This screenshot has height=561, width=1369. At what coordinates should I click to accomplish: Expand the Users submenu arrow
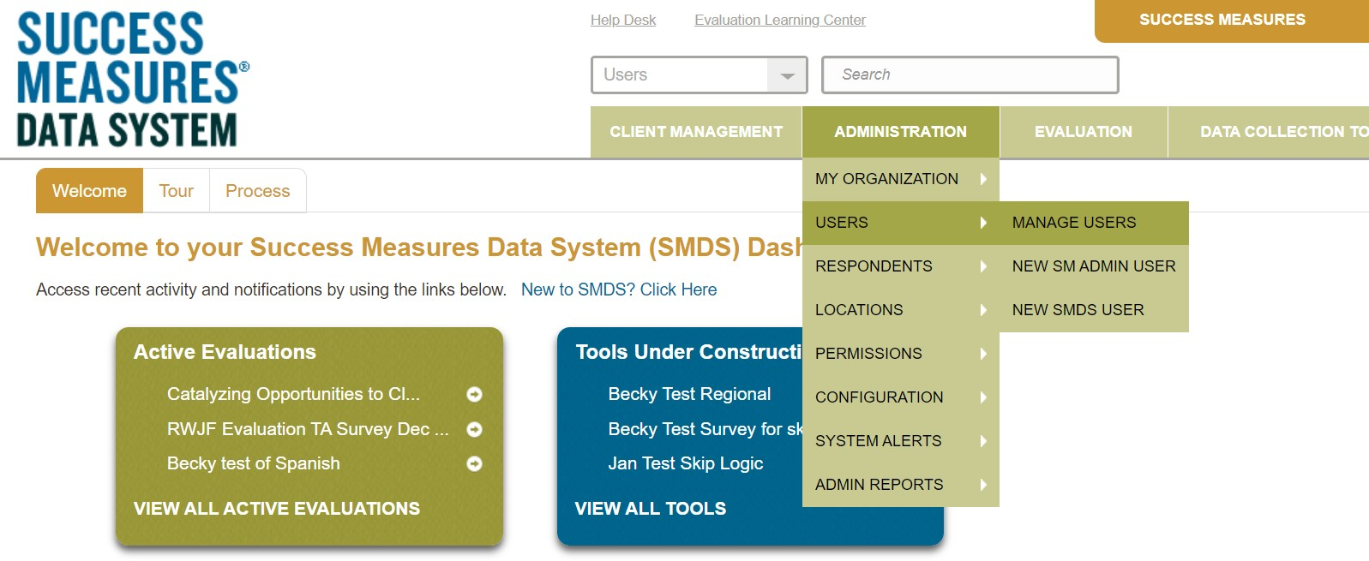pos(983,223)
